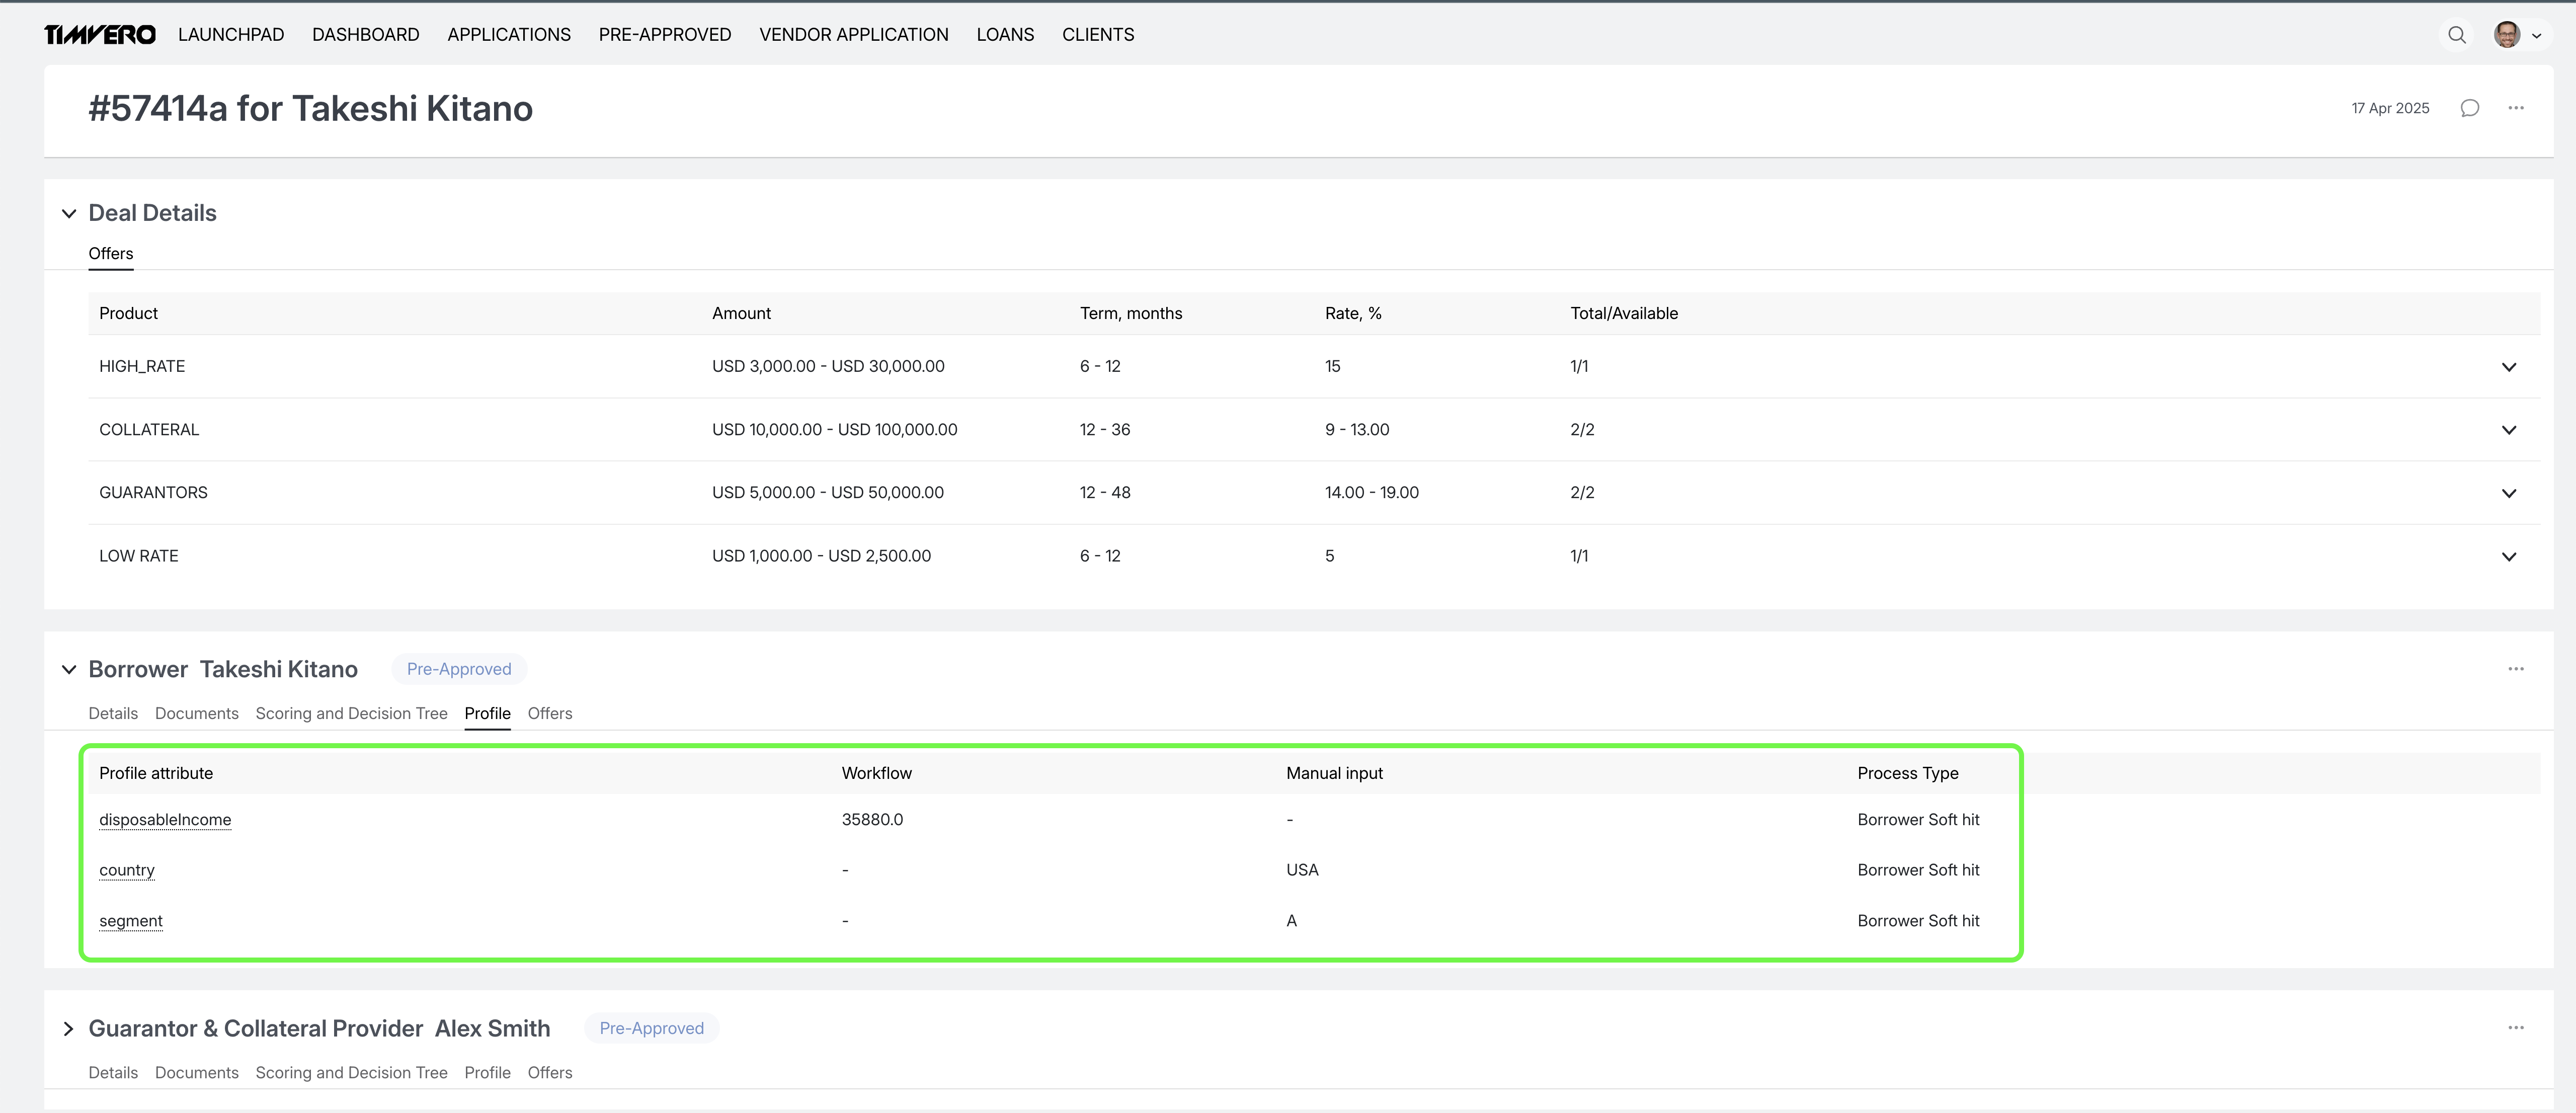Open the comments speech bubble icon

(x=2469, y=108)
